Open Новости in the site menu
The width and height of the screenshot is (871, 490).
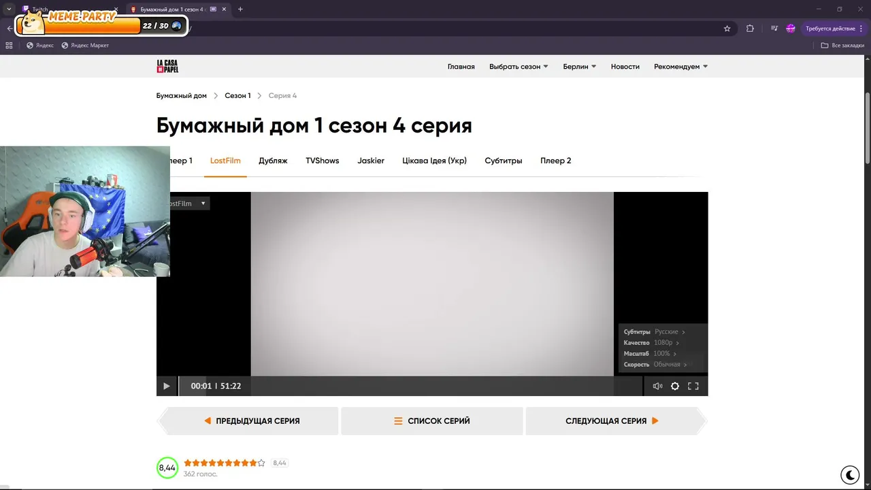pos(625,67)
